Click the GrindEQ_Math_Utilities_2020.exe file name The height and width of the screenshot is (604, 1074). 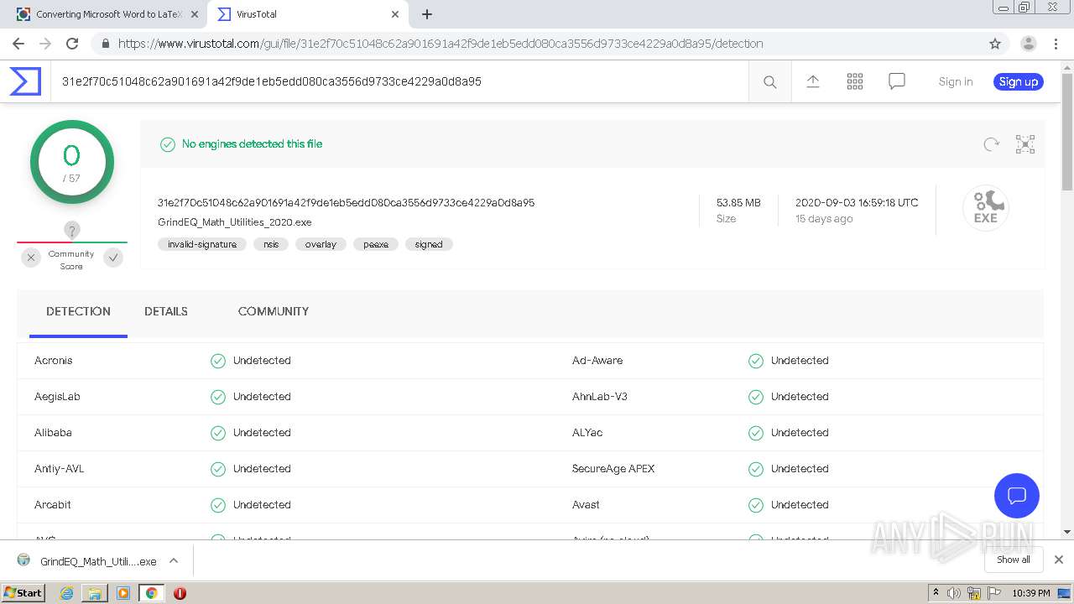pyautogui.click(x=235, y=222)
